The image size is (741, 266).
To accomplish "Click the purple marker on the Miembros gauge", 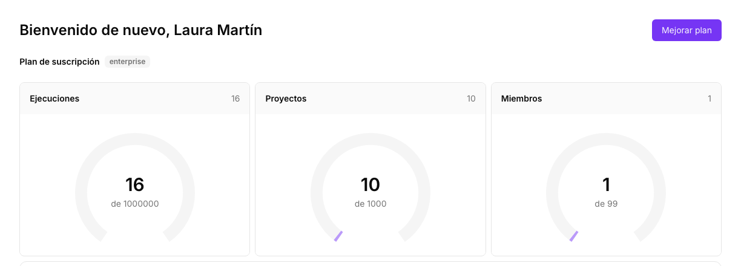I will 574,236.
